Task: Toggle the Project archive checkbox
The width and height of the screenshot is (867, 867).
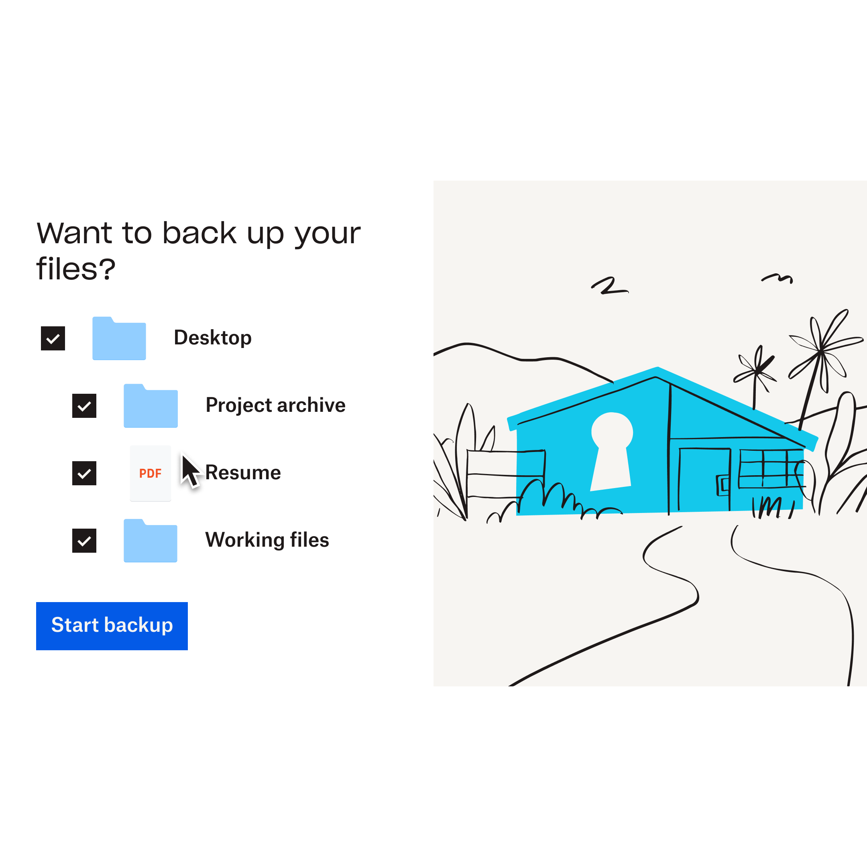Action: (85, 405)
